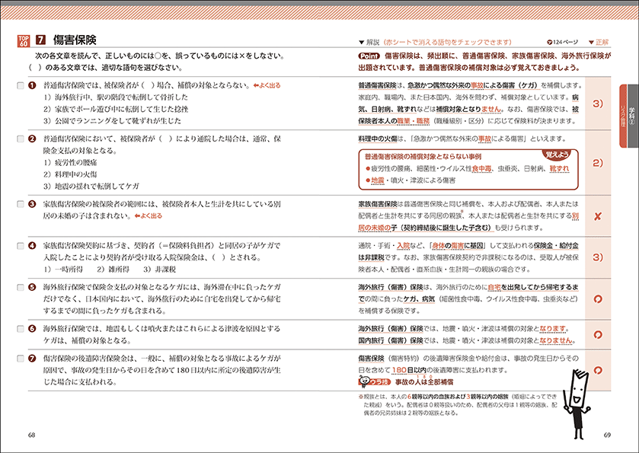The image size is (639, 453).
Task: Click the section number 7 badge
Action: pyautogui.click(x=41, y=40)
